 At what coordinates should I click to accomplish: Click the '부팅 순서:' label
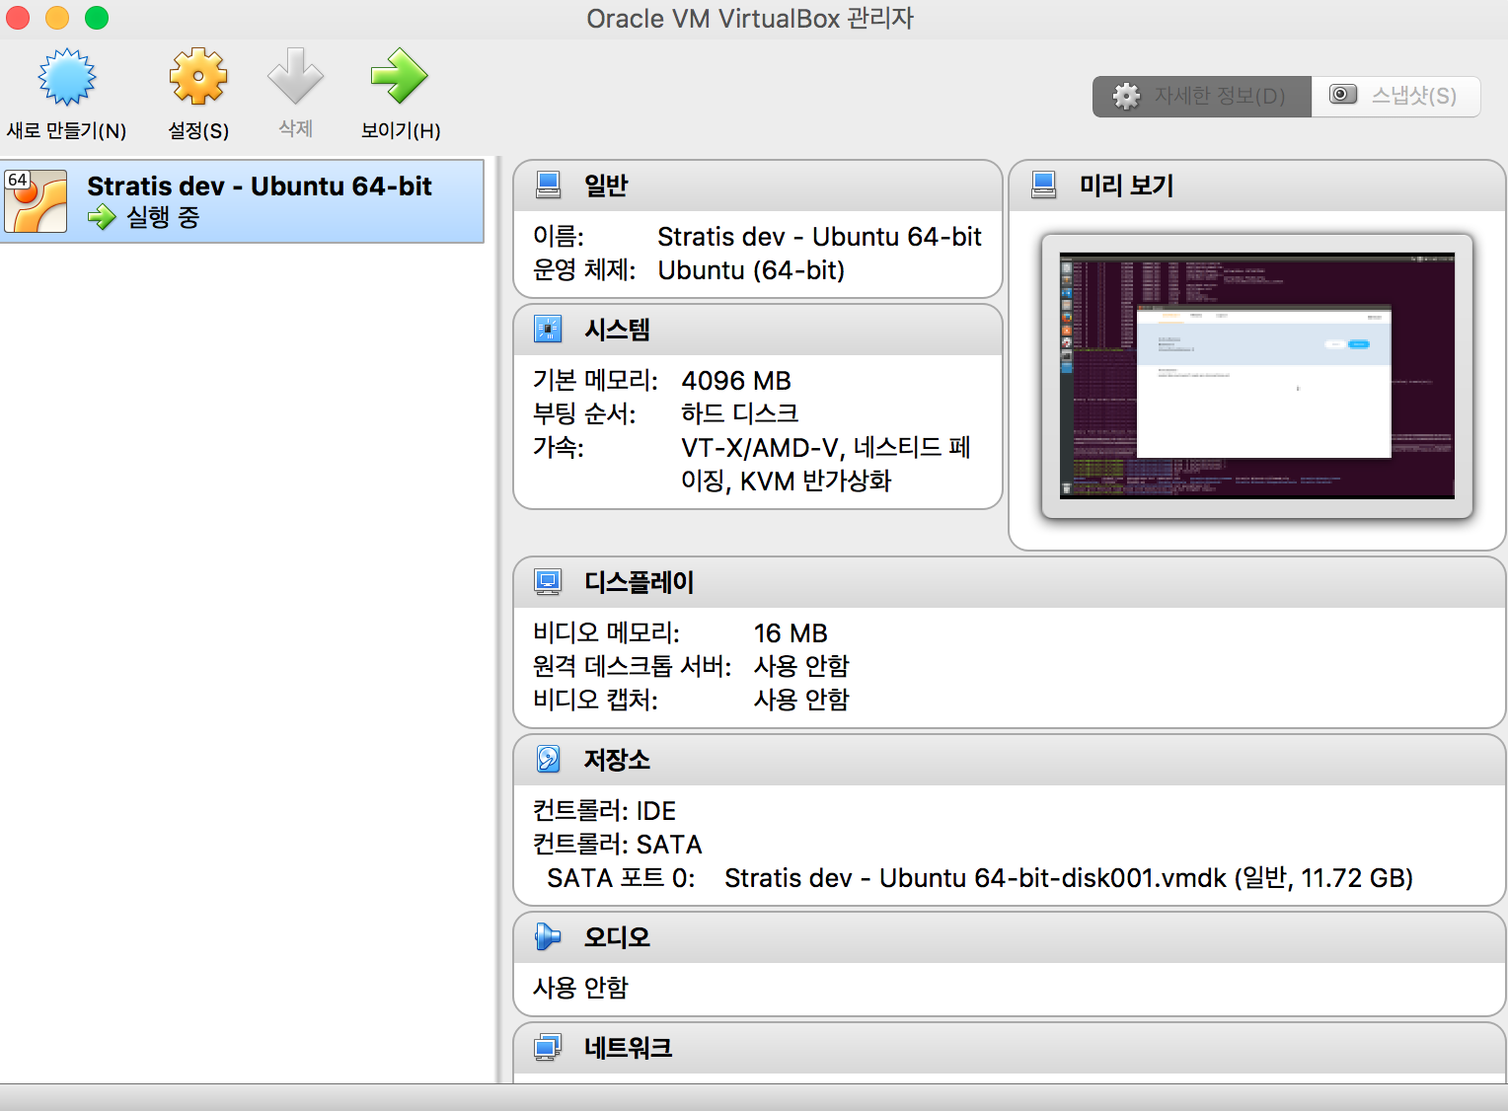[584, 413]
